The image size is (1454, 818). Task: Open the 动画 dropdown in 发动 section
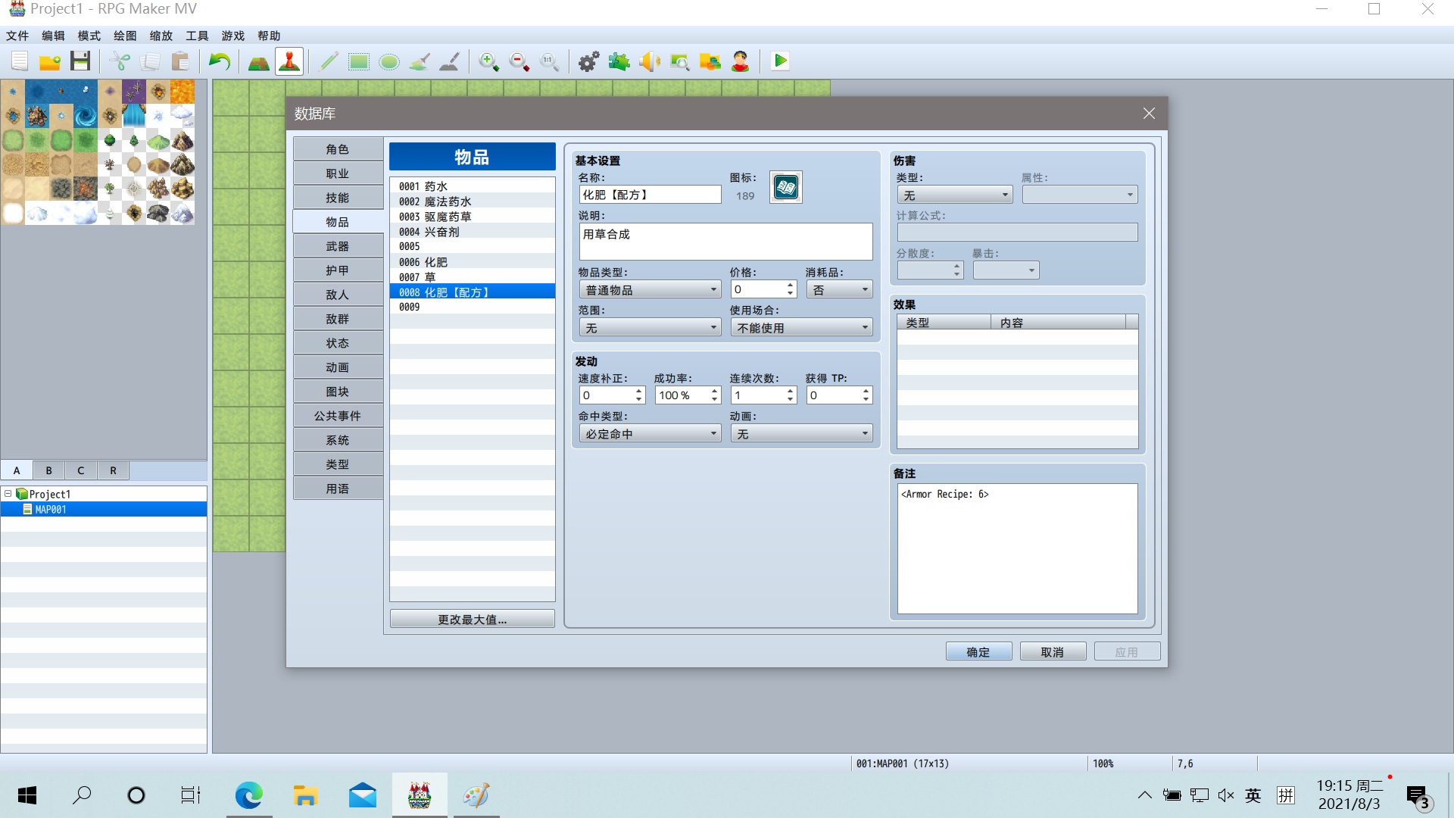click(801, 433)
